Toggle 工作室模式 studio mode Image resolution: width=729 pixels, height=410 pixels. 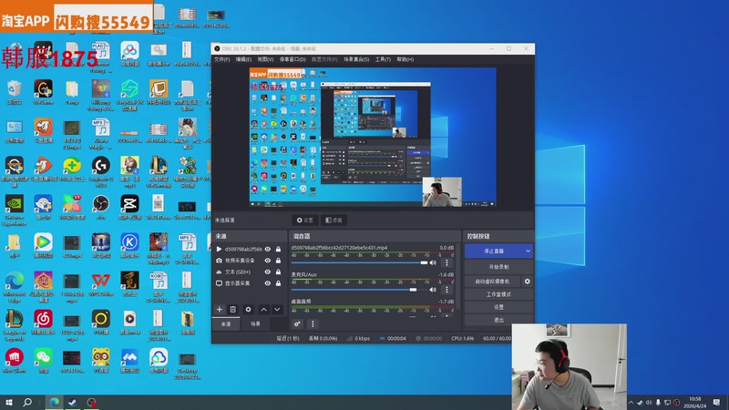pos(498,294)
